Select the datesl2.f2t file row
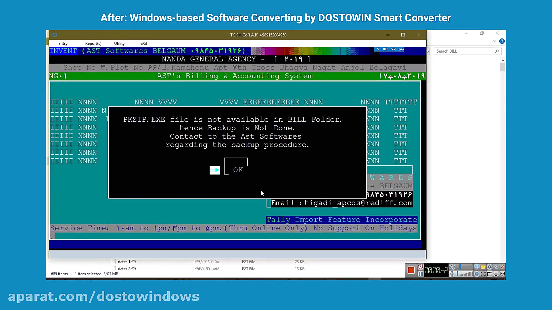Screen dimensions: 552x310 (127, 268)
